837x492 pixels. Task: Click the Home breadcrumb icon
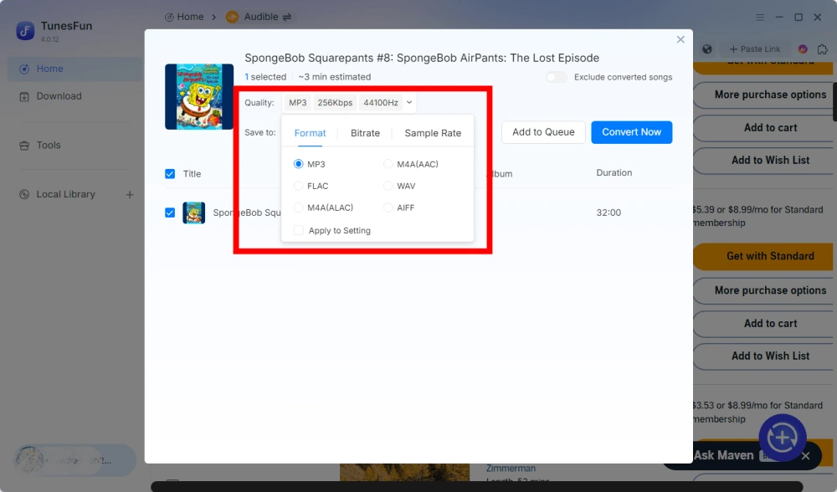click(x=169, y=17)
